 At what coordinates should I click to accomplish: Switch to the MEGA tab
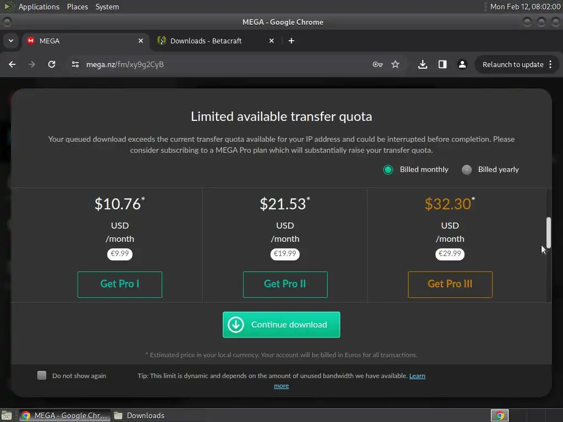86,41
